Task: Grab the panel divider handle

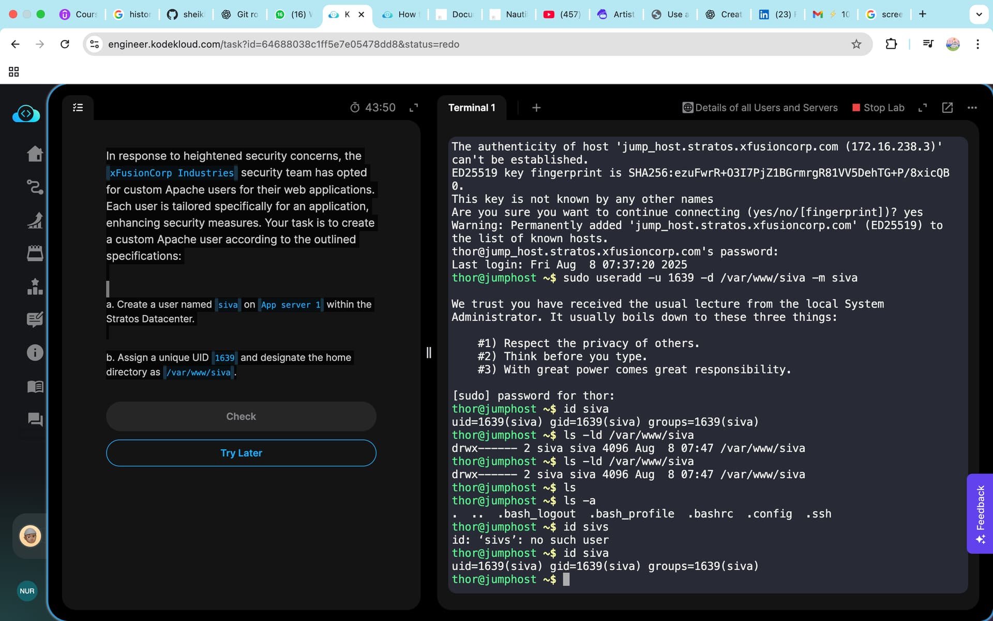Action: point(429,352)
